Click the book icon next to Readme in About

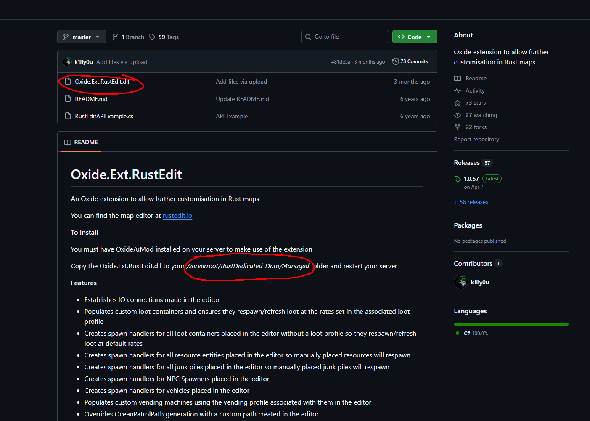point(458,78)
